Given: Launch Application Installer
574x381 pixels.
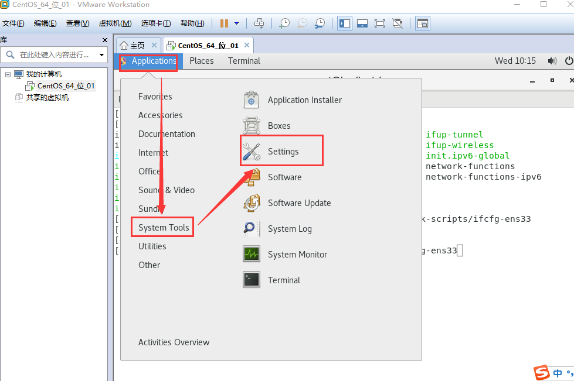Looking at the screenshot, I should tap(293, 100).
